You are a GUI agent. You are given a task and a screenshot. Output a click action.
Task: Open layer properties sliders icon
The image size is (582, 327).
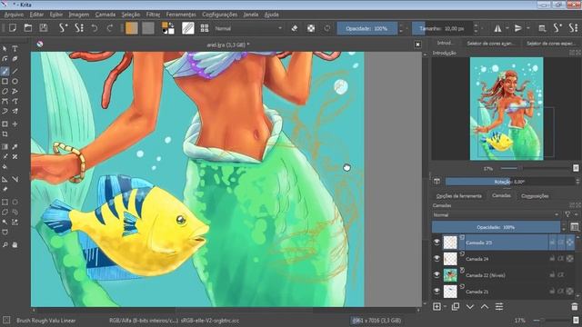pos(499,307)
